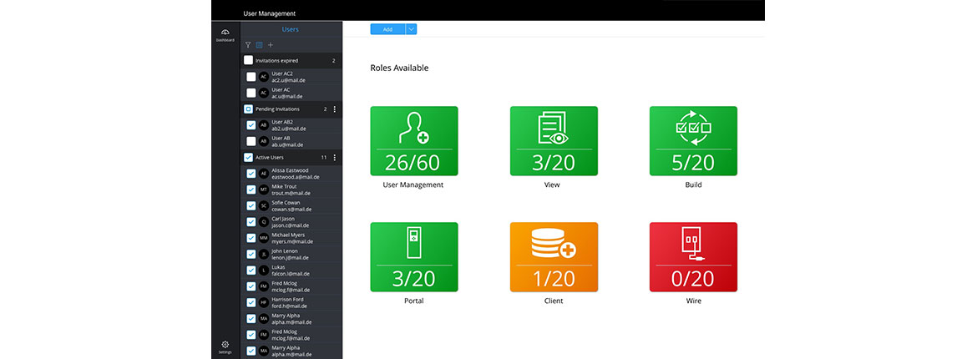Uncheck the checkbox for User AB2
This screenshot has width=977, height=359.
tap(251, 125)
